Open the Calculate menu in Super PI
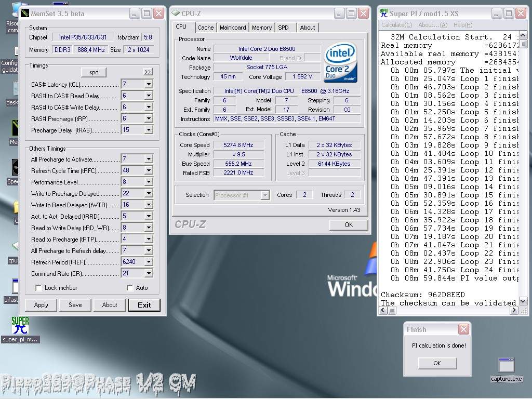 click(396, 25)
